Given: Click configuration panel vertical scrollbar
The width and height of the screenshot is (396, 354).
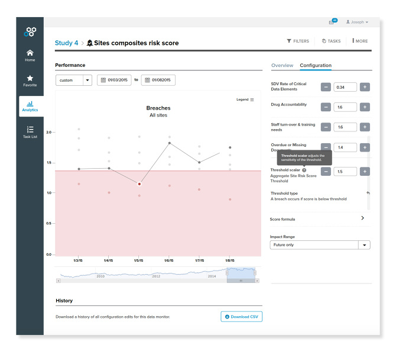Looking at the screenshot, I should pos(368,173).
